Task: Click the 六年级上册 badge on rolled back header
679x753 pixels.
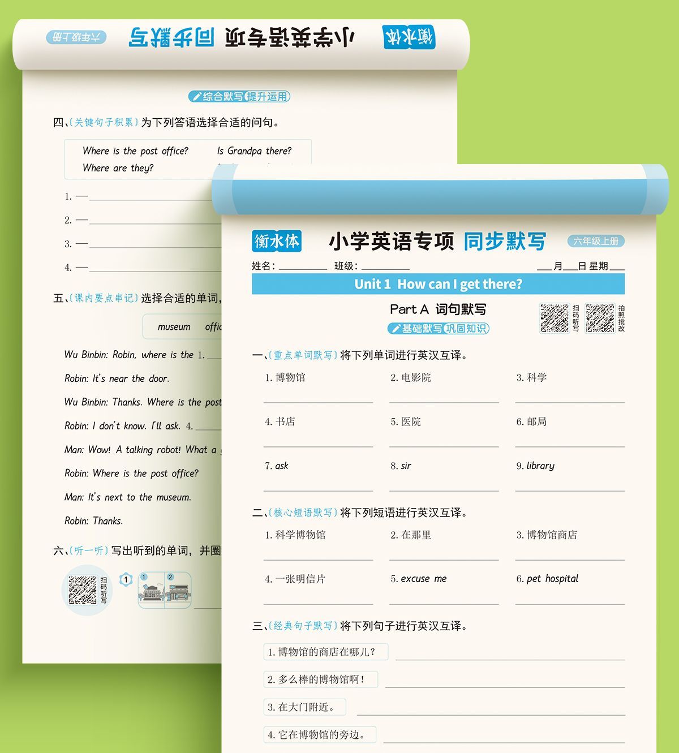Action: point(76,37)
